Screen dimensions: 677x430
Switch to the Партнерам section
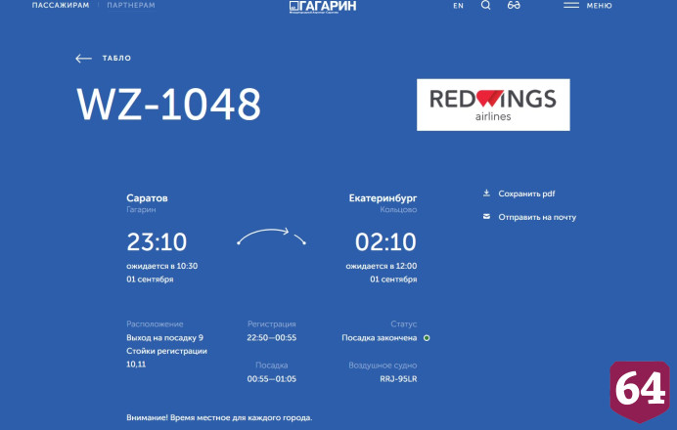click(131, 5)
